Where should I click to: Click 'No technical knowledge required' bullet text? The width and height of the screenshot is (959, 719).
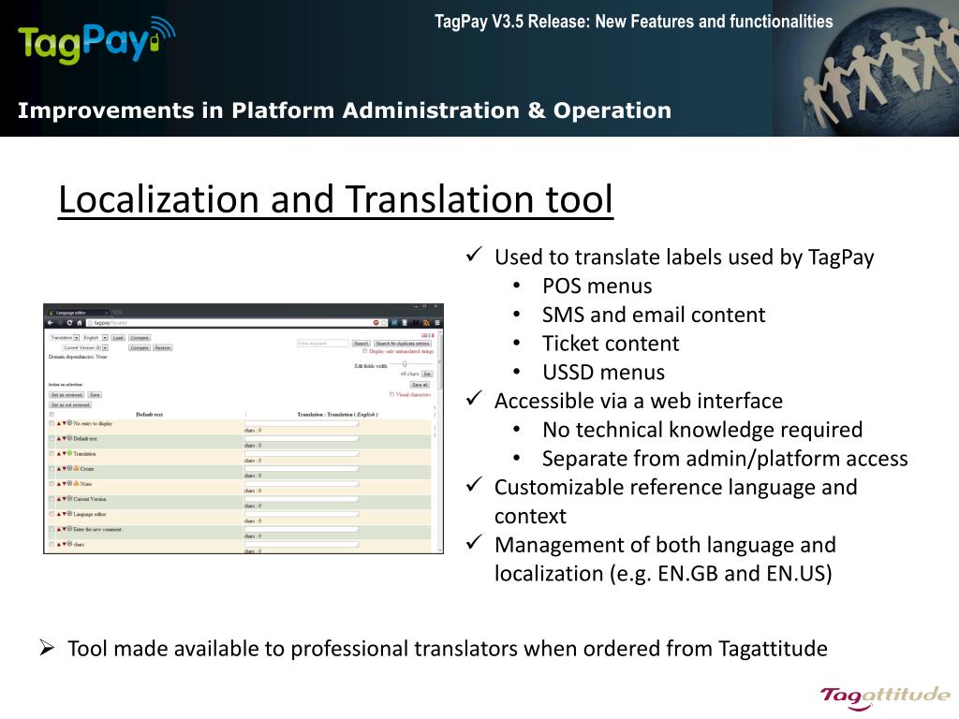[x=702, y=429]
